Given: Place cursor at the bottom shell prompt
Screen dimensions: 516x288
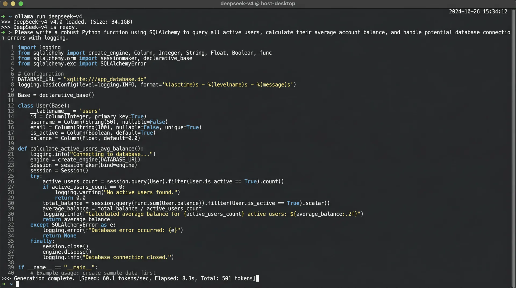Looking at the screenshot, I should pos(17,284).
